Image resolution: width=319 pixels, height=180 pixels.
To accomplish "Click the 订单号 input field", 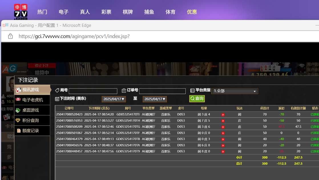I will [162, 91].
